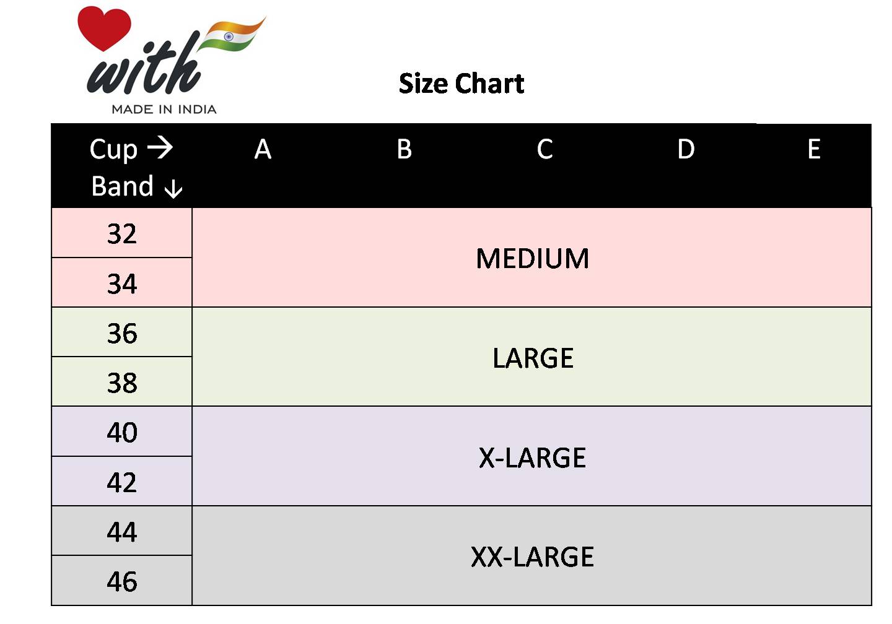Click band size 36 cell

122,333
